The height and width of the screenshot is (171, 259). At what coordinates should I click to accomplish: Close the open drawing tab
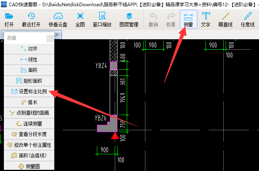(x=57, y=35)
